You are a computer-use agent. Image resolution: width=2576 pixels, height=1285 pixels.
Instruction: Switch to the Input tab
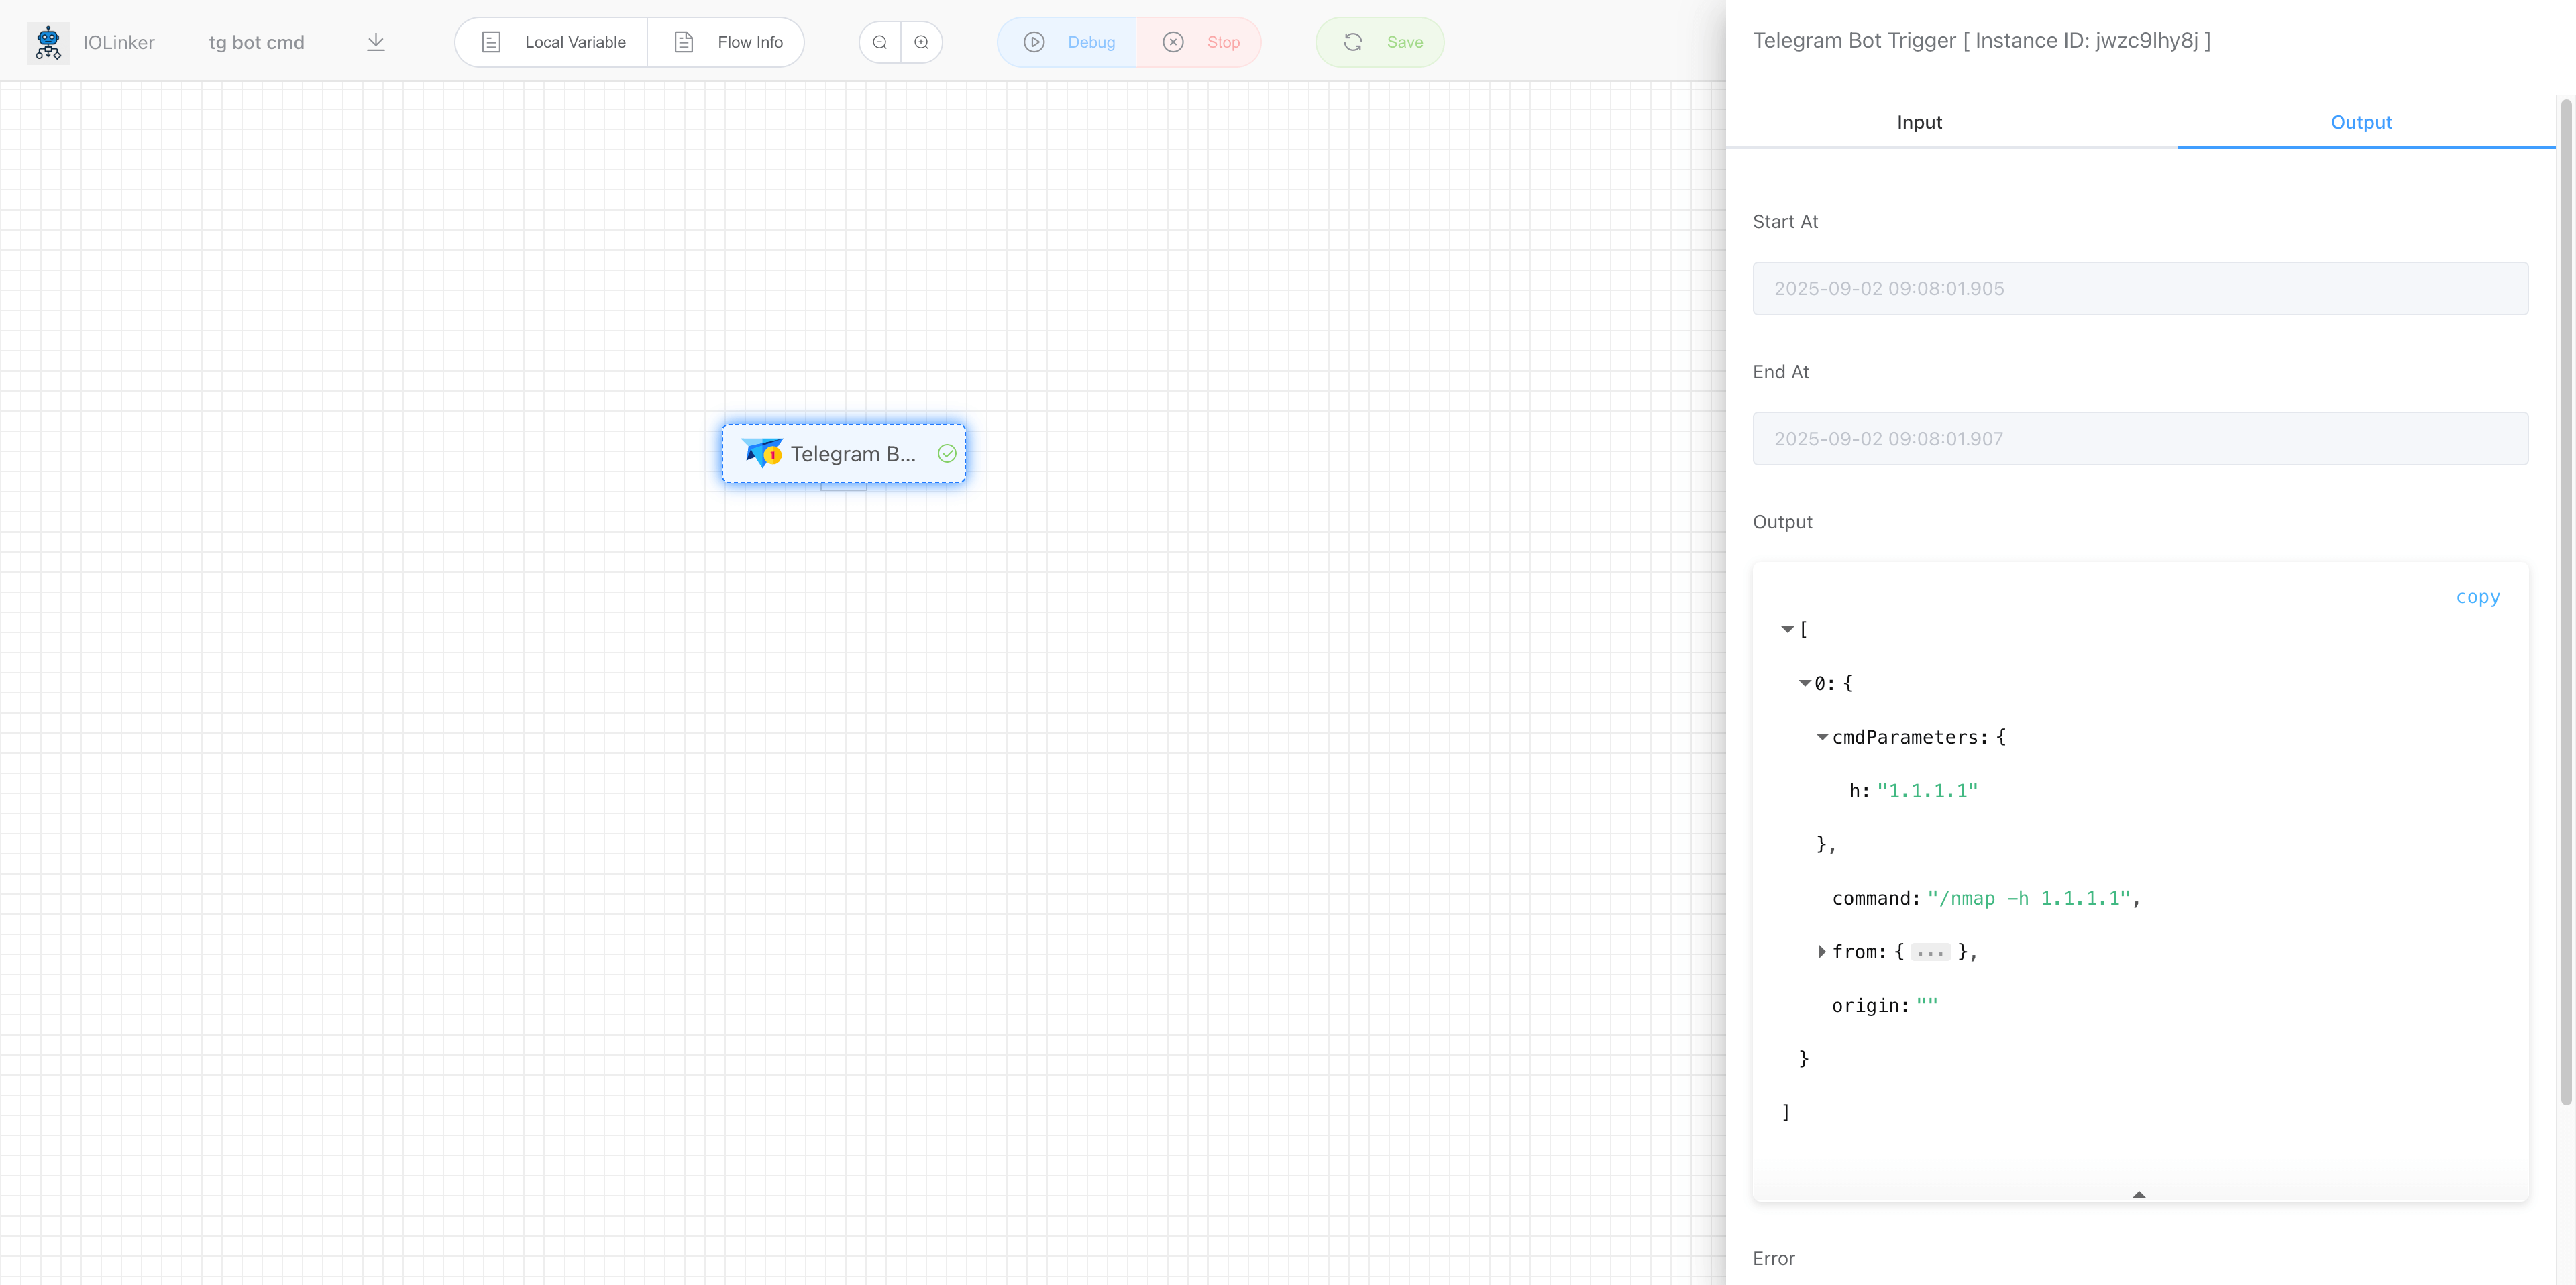(x=1918, y=122)
